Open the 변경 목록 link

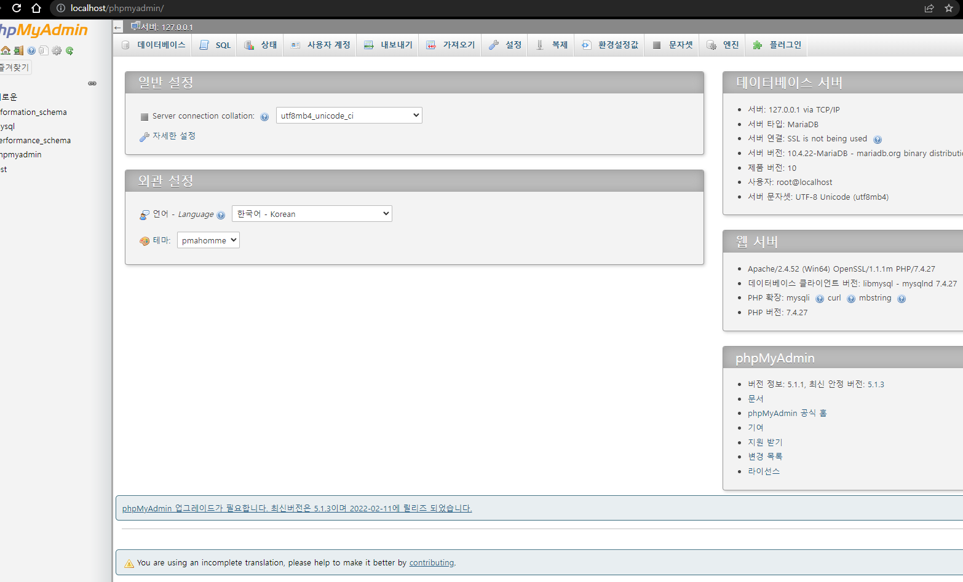click(765, 457)
